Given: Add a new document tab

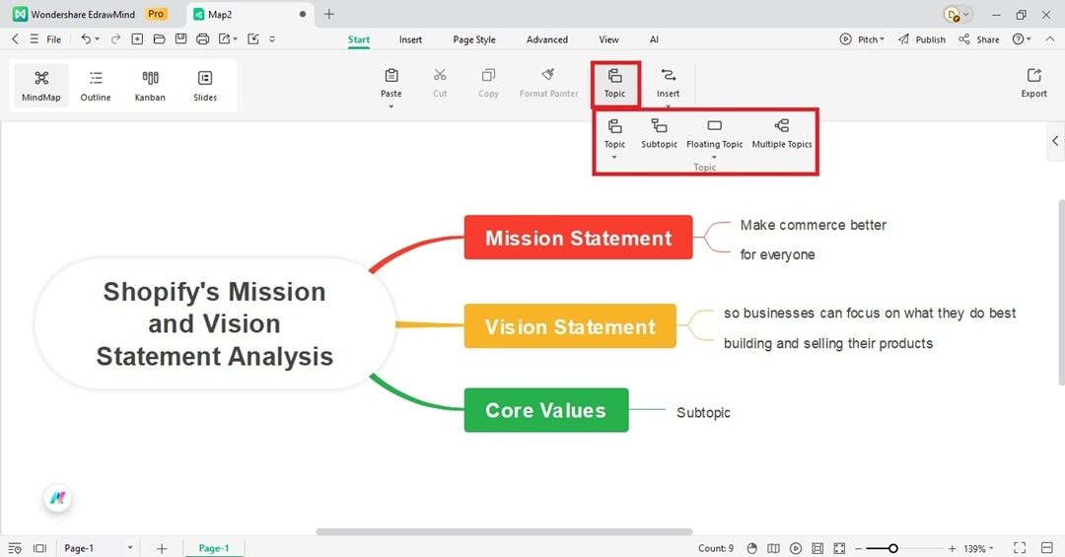Looking at the screenshot, I should pyautogui.click(x=328, y=14).
